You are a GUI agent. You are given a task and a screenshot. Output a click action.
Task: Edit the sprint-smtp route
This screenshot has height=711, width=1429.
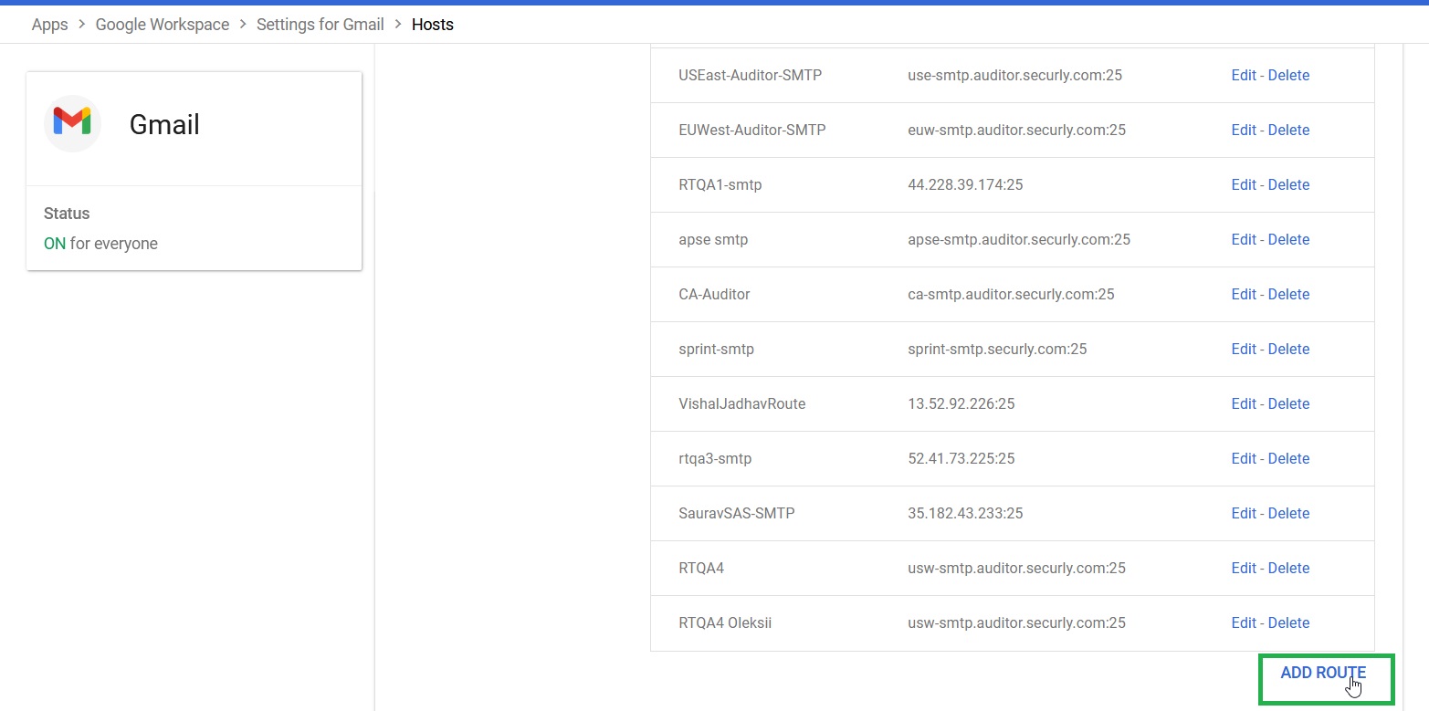click(x=1243, y=350)
